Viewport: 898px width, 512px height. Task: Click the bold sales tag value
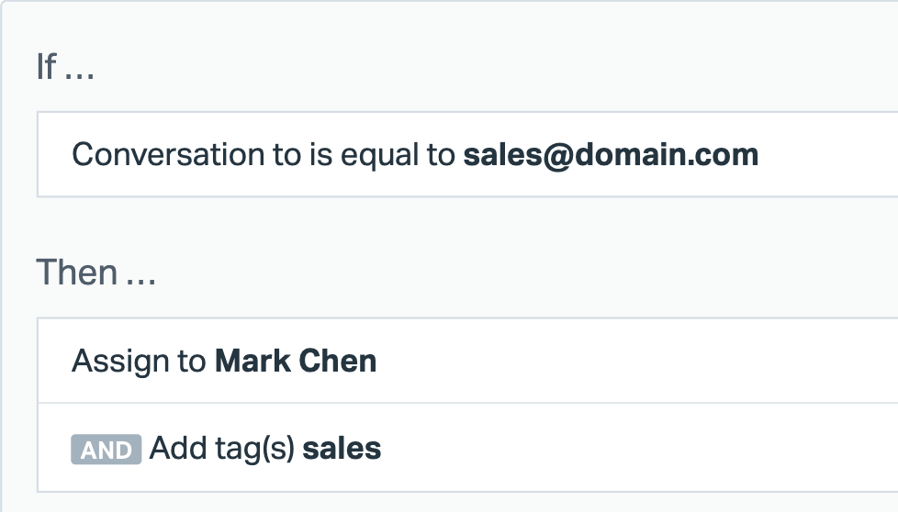click(x=342, y=449)
